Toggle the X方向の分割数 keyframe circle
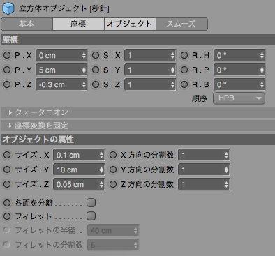The image size is (275, 256). pos(113,155)
